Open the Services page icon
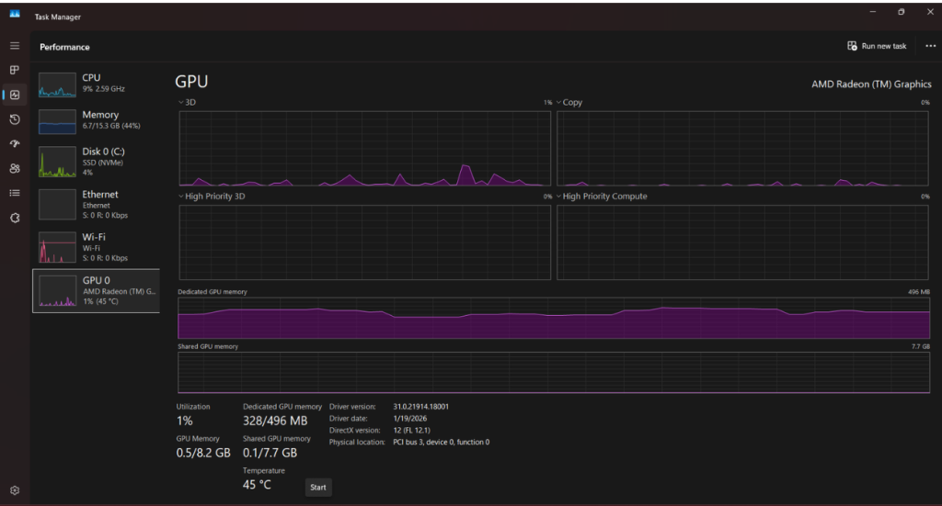 tap(15, 218)
